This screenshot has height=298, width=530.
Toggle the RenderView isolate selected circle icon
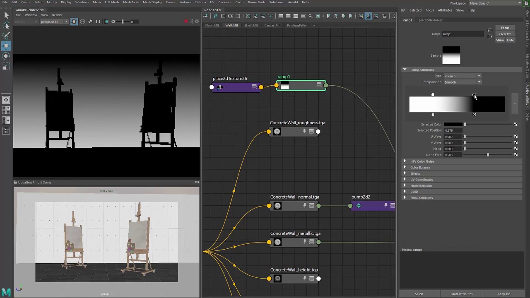click(74, 22)
